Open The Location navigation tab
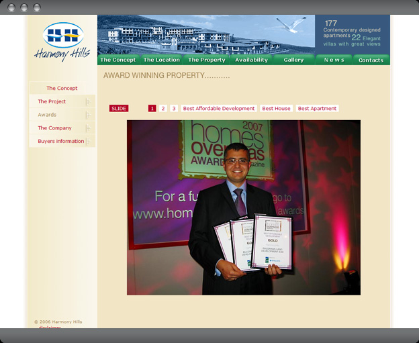Viewport: 419px width, 343px height. 161,60
